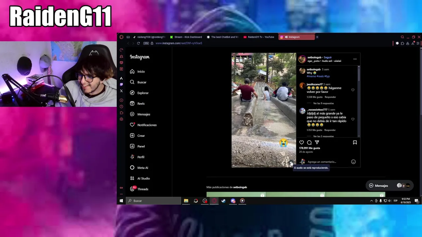Save the reel with bookmark icon
The image size is (422, 237).
point(355,143)
